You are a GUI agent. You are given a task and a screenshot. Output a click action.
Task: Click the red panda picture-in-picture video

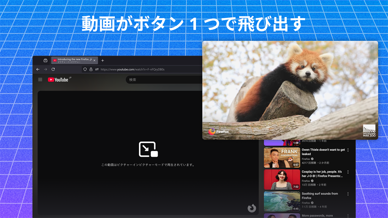click(x=290, y=90)
